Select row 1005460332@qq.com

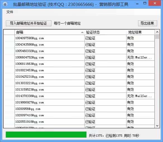(79, 51)
